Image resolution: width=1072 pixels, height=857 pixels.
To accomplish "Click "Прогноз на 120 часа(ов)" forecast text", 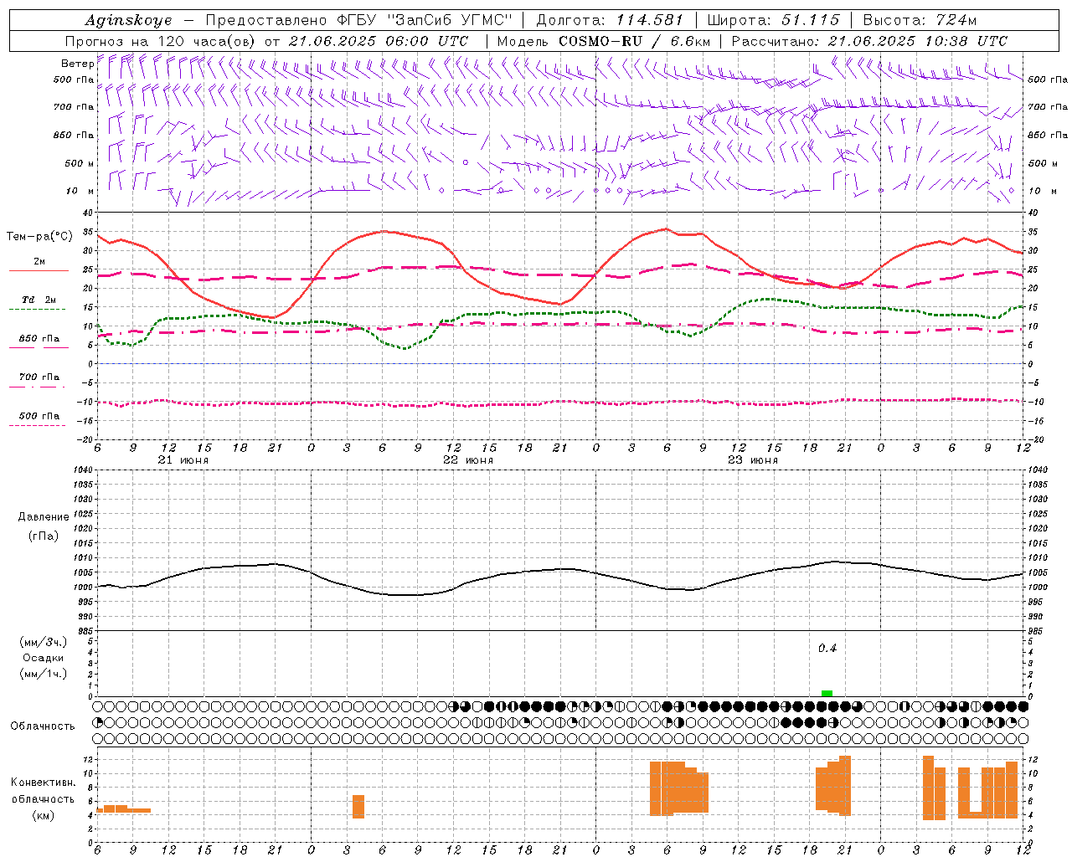I will tap(162, 41).
